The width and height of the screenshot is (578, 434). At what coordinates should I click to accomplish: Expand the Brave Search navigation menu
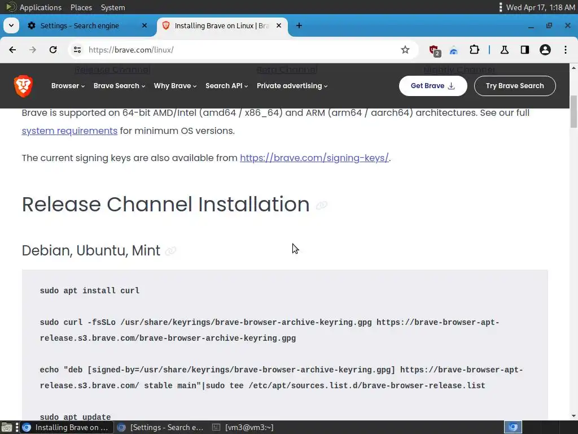(119, 86)
